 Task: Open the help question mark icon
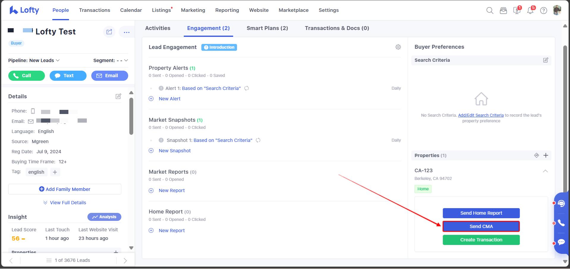click(544, 11)
